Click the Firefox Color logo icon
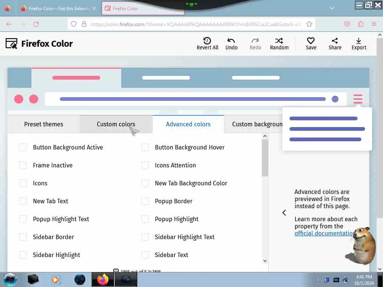This screenshot has height=287, width=383. [12, 43]
